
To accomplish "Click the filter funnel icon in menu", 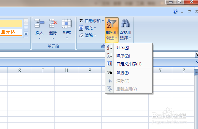I will tap(110, 73).
